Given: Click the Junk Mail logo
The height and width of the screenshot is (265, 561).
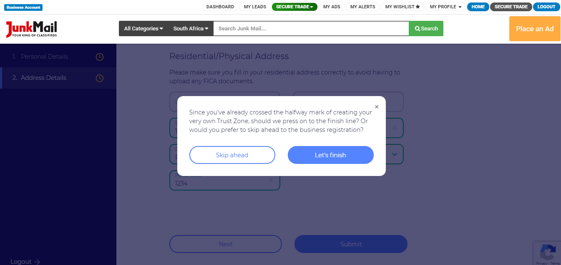Looking at the screenshot, I should point(31,29).
